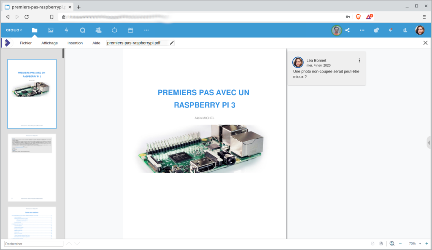This screenshot has width=432, height=250.
Task: Close the document with the X button
Action: (x=425, y=43)
